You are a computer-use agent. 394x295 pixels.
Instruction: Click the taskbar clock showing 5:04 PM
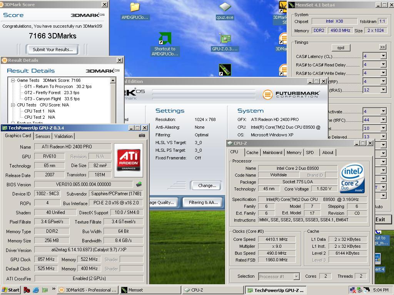tap(381, 290)
